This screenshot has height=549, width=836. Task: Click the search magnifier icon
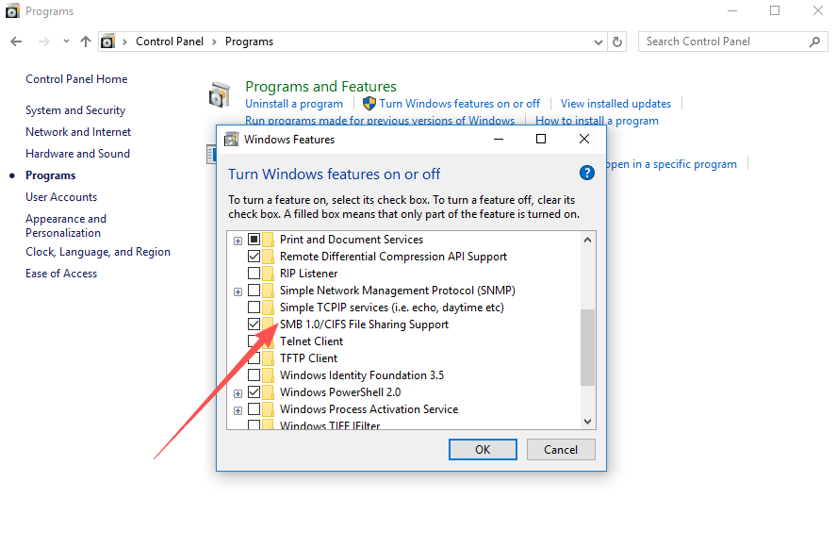click(x=814, y=42)
